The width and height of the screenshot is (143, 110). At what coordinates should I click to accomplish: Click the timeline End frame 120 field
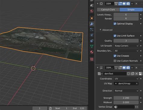pos(79,108)
